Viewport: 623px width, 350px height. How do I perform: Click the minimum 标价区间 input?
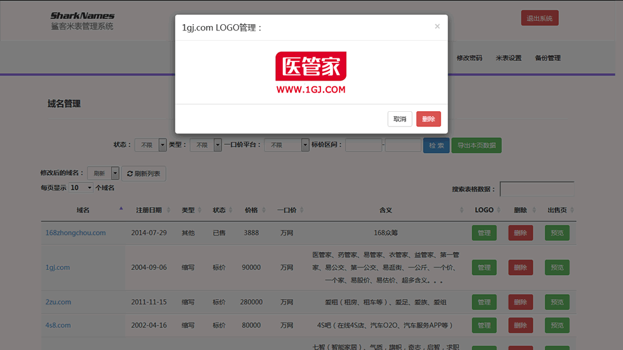[x=364, y=145]
